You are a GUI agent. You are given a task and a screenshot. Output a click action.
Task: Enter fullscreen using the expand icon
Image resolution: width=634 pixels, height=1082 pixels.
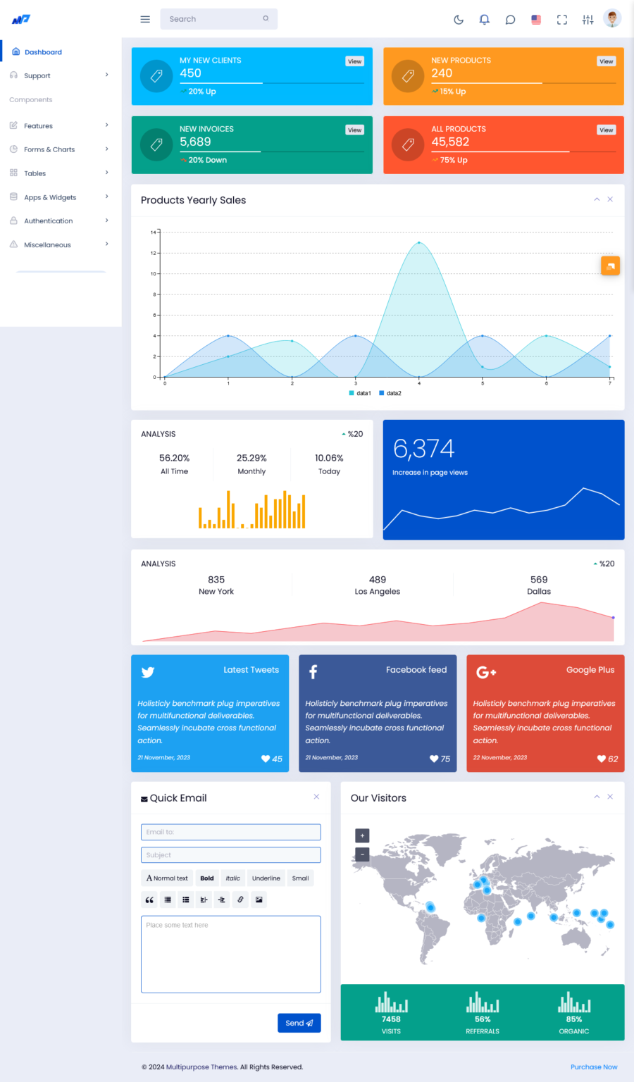point(561,19)
